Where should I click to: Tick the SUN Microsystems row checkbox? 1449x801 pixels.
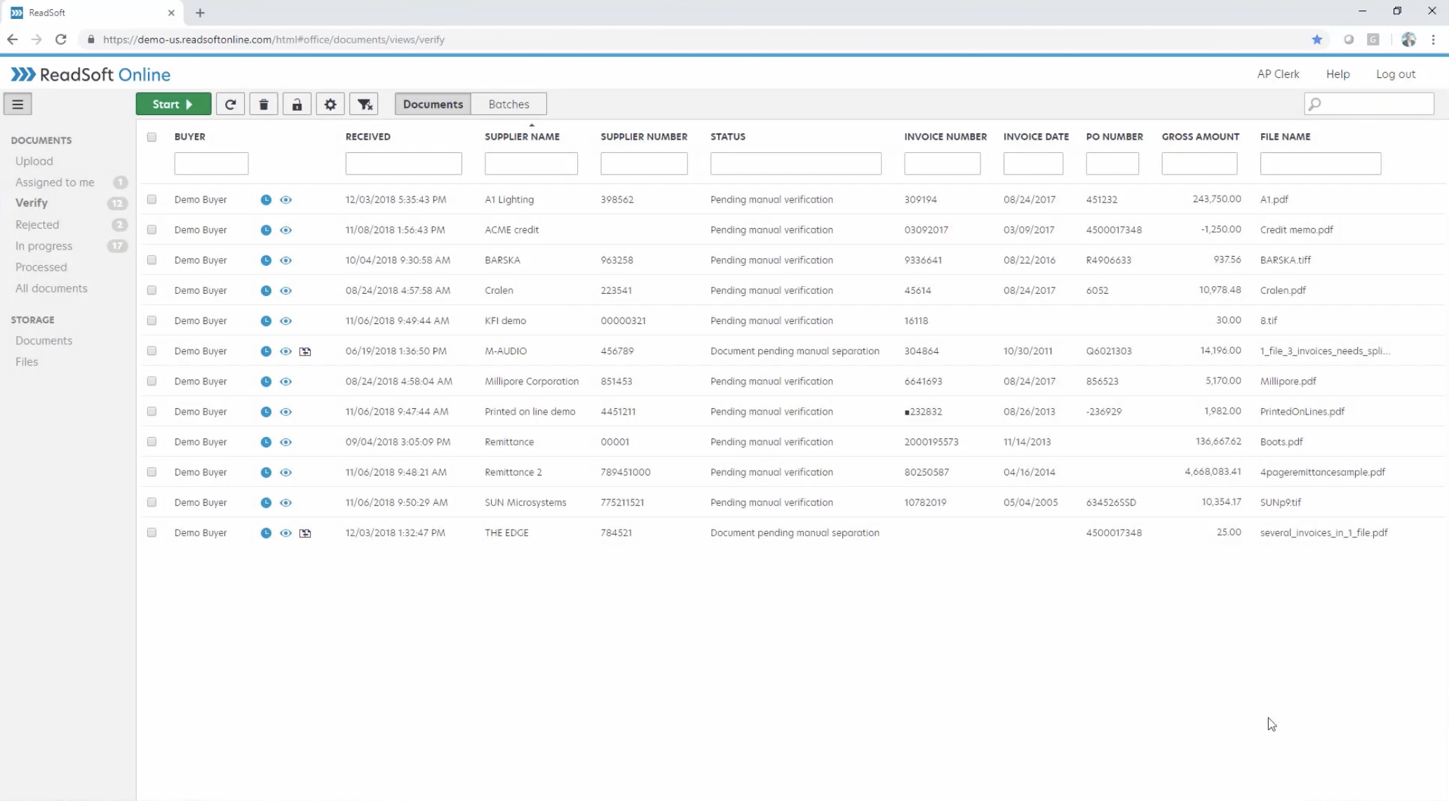(151, 502)
